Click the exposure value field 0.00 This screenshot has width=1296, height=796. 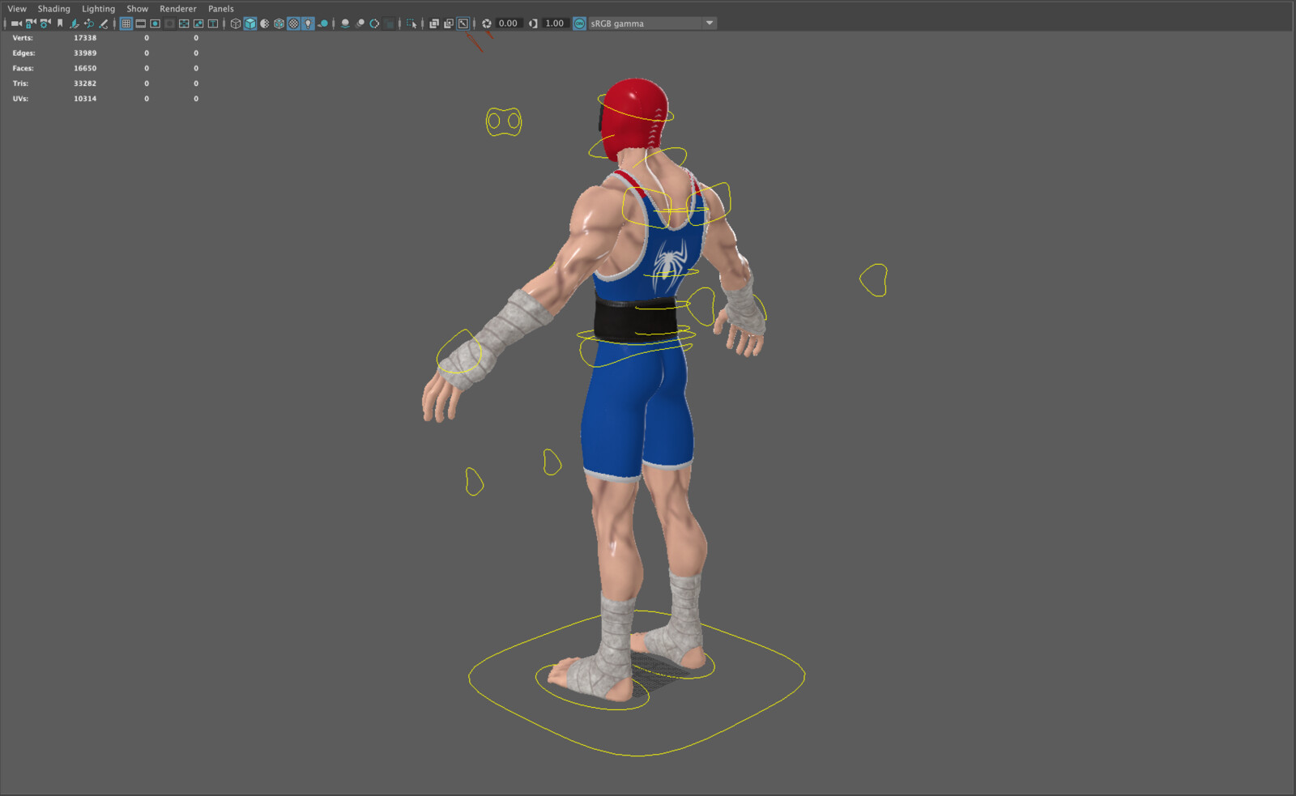pos(509,23)
